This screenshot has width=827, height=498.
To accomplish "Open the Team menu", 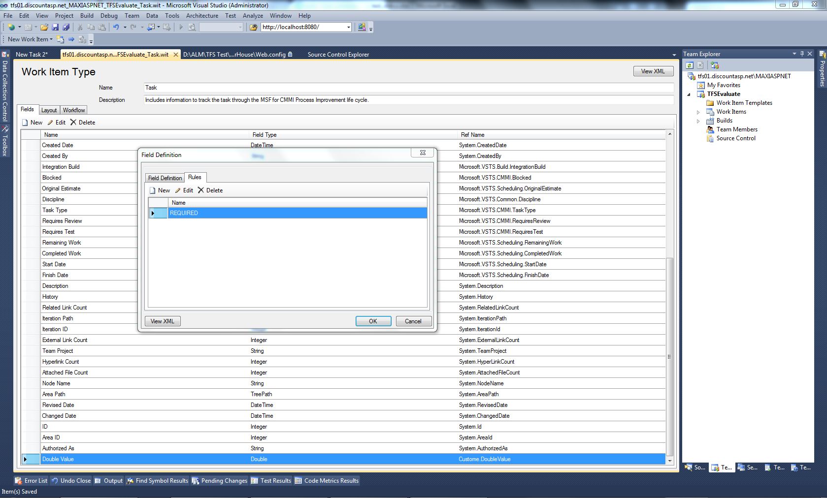I will coord(132,16).
